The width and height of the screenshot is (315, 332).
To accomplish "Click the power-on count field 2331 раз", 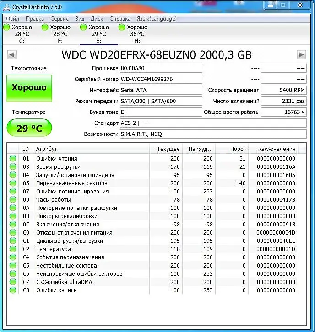I will [x=284, y=101].
